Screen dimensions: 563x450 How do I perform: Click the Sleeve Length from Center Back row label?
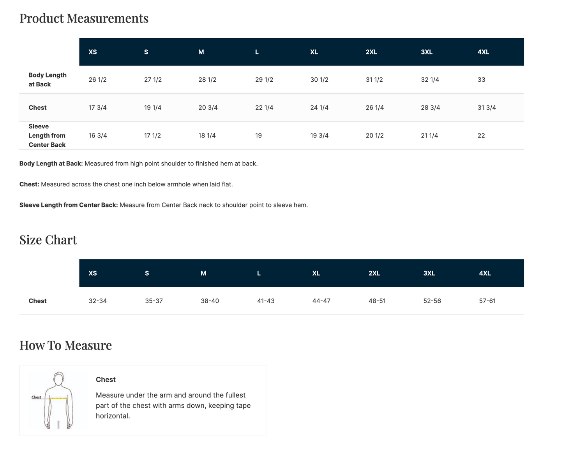point(47,135)
